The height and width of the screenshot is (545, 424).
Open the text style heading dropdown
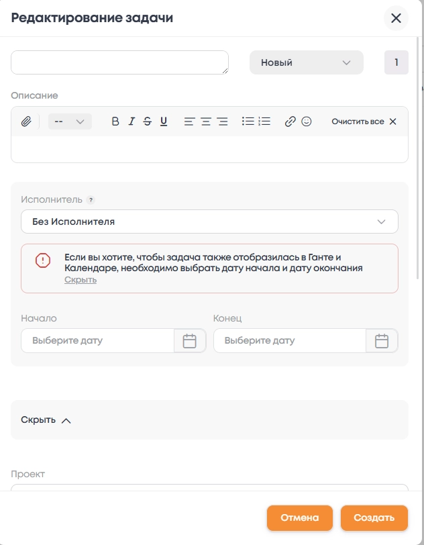point(70,121)
